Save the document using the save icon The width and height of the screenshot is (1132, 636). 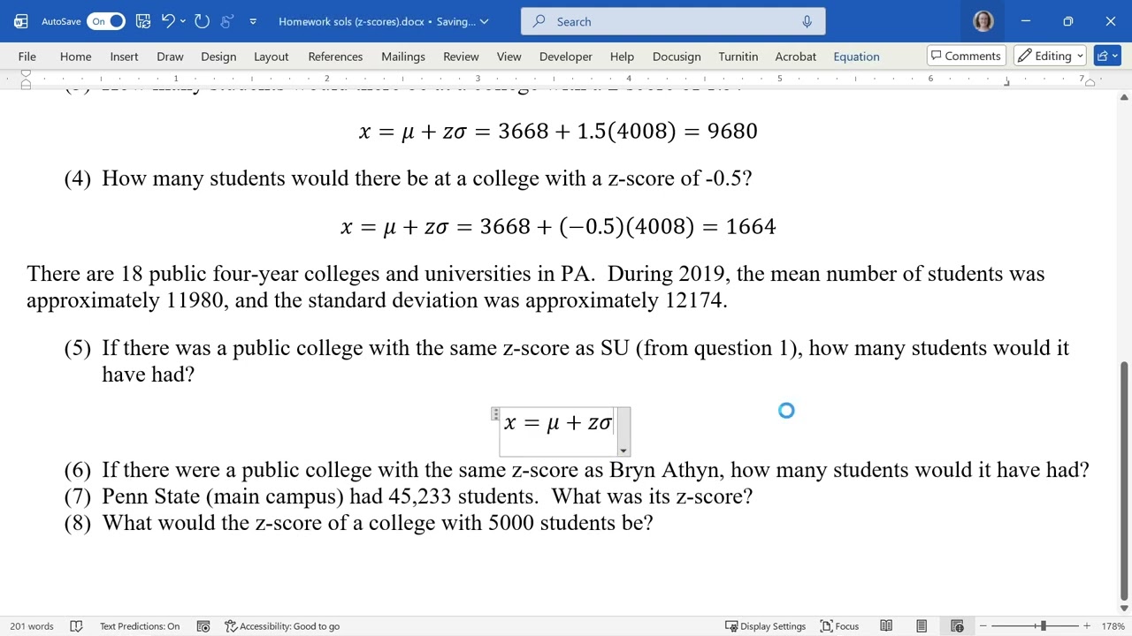142,21
